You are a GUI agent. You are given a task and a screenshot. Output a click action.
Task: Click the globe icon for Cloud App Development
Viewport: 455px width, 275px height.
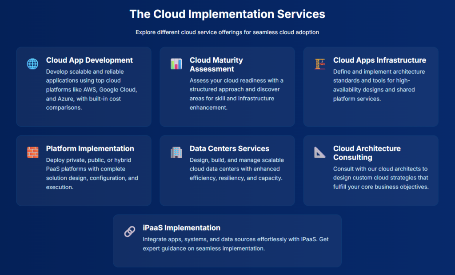point(32,64)
